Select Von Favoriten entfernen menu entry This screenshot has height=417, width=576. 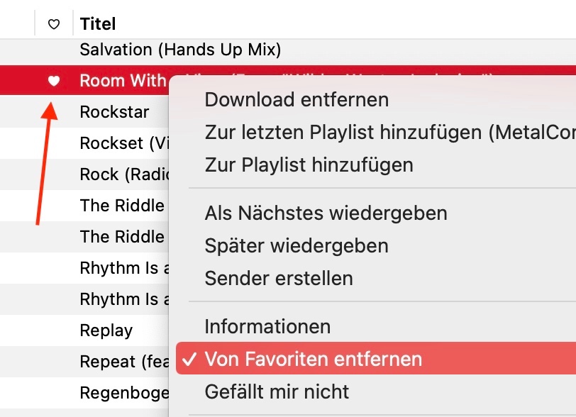(x=313, y=359)
